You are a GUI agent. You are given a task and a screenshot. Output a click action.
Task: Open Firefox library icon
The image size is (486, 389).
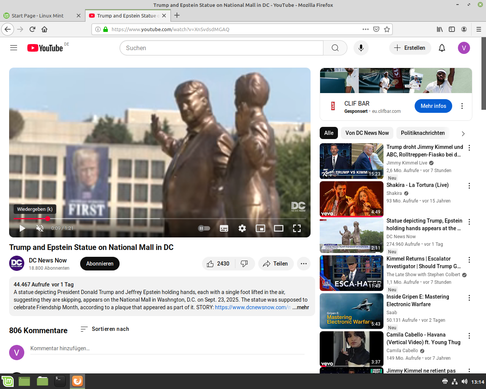(x=440, y=29)
